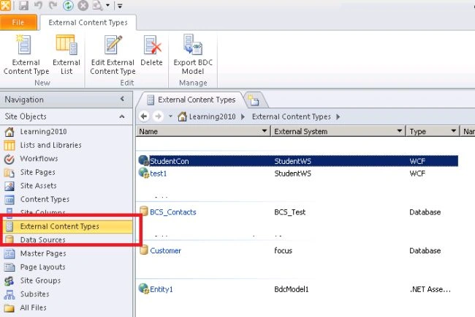475x317 pixels.
Task: Click the Workflows checkmark icon
Action: 9,159
